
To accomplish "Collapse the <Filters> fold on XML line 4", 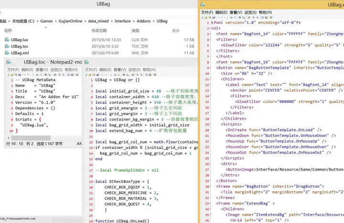I will (210, 40).
